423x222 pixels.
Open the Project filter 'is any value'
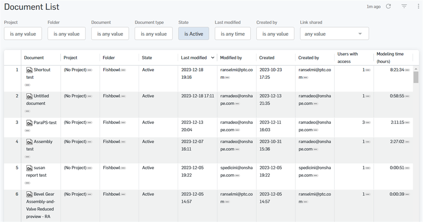[x=23, y=34]
